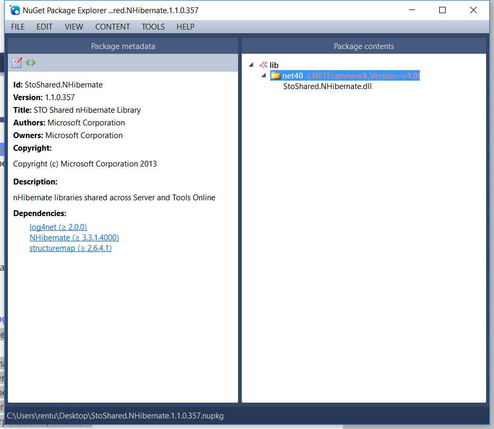Click Copyright (c) Microsoft Corporation 2013 text
The height and width of the screenshot is (429, 494).
85,164
